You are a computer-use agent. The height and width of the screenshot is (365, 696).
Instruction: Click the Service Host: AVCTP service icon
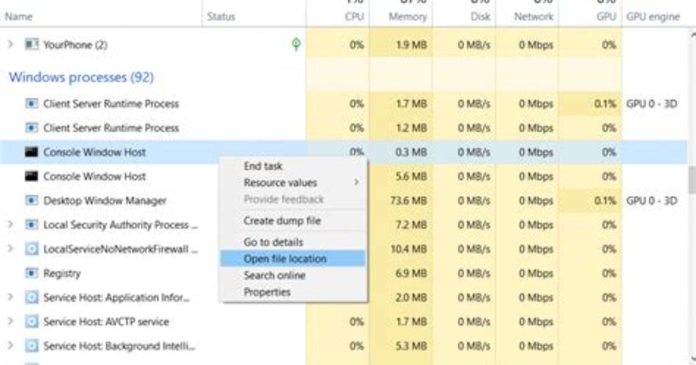coord(31,321)
